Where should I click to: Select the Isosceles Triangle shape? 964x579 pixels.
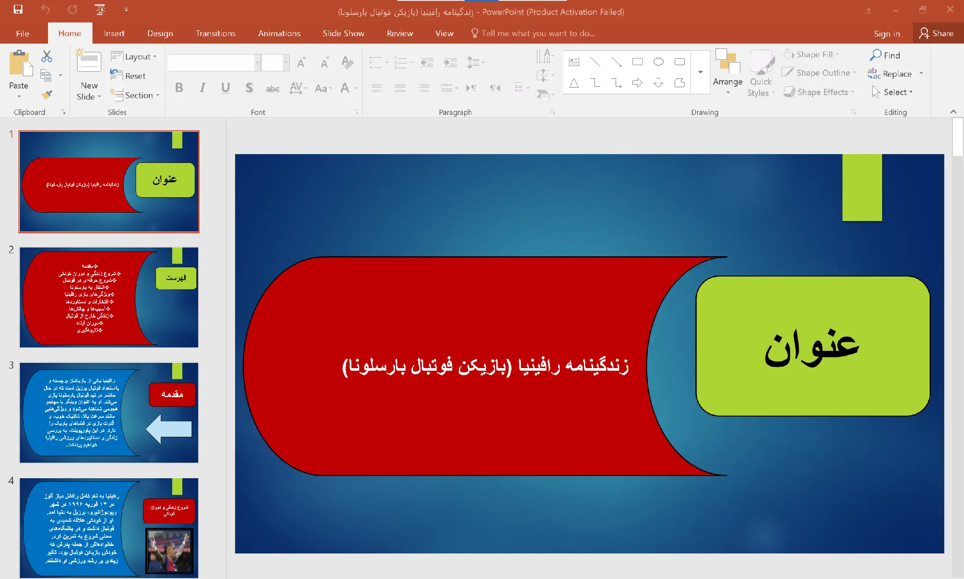[x=574, y=82]
